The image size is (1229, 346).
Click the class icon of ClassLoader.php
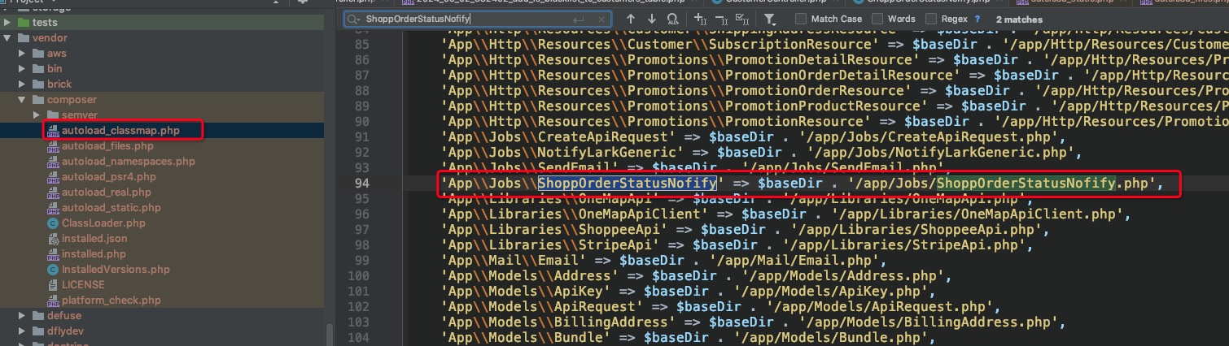[x=53, y=223]
